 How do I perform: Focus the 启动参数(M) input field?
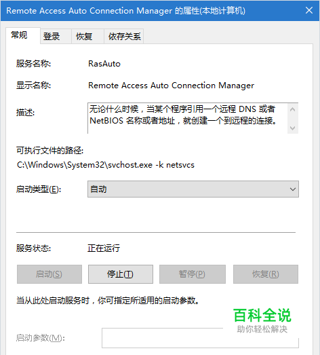point(200,338)
